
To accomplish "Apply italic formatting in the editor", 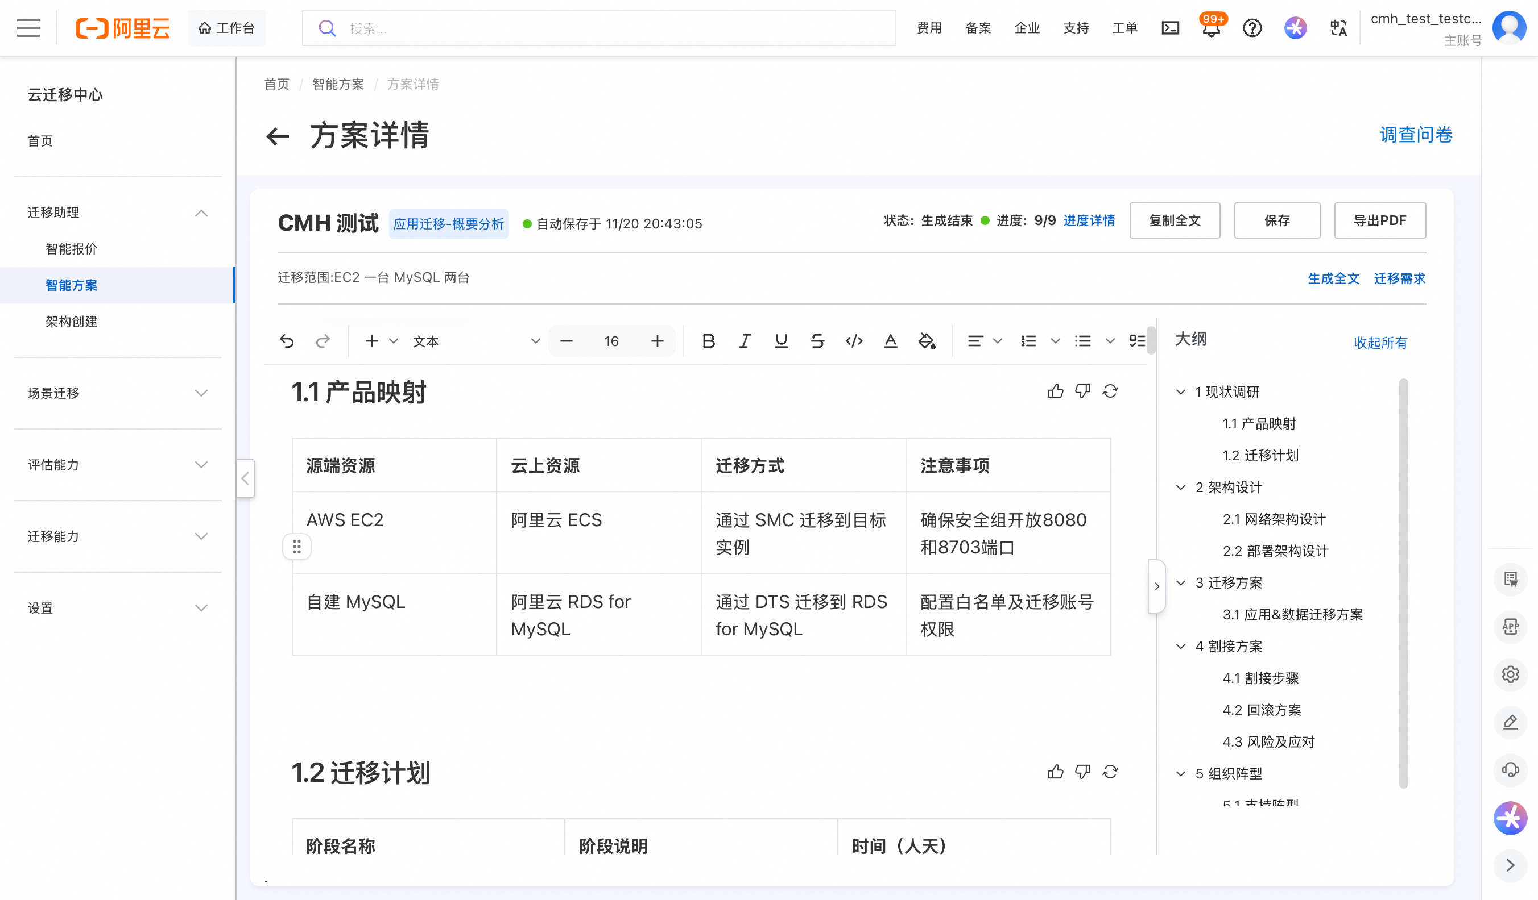I will [744, 341].
